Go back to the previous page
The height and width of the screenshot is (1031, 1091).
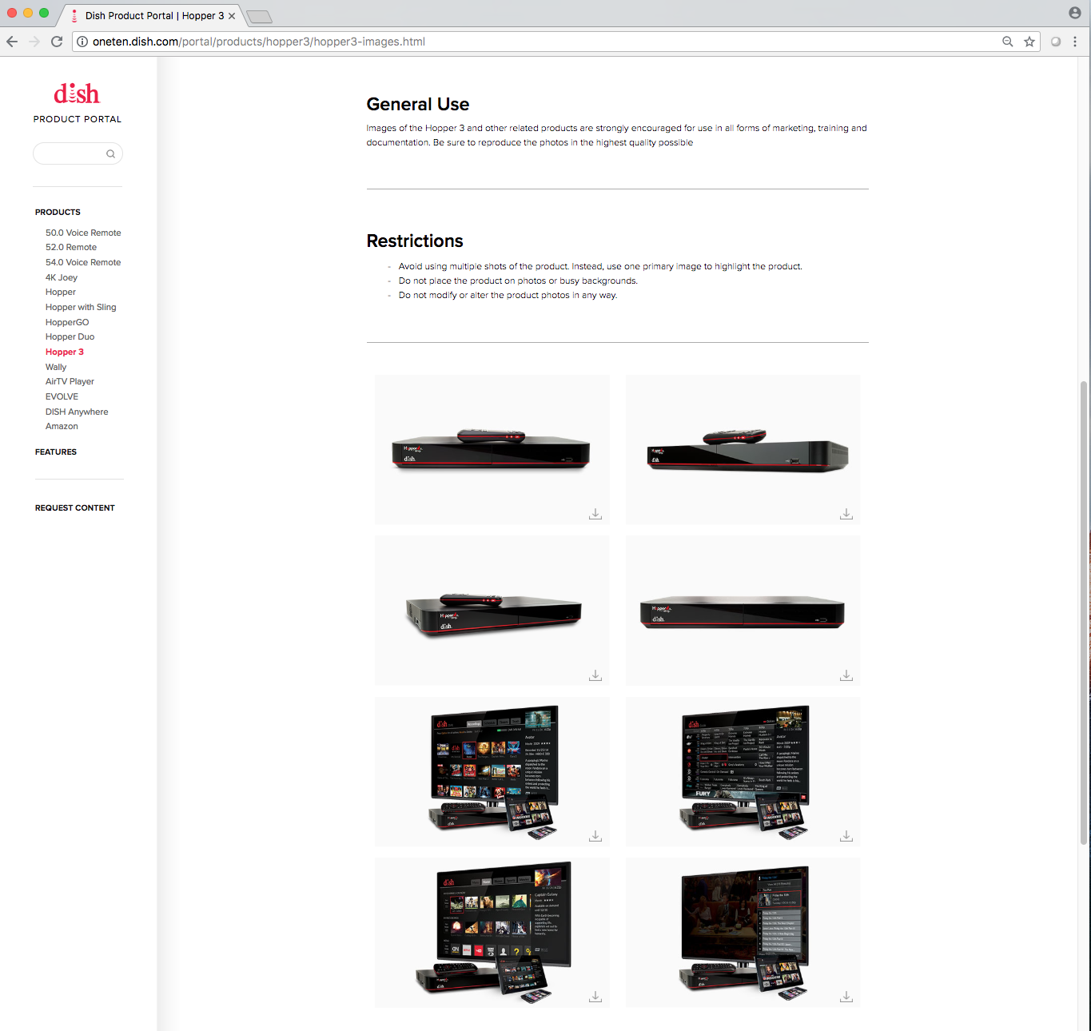(12, 42)
